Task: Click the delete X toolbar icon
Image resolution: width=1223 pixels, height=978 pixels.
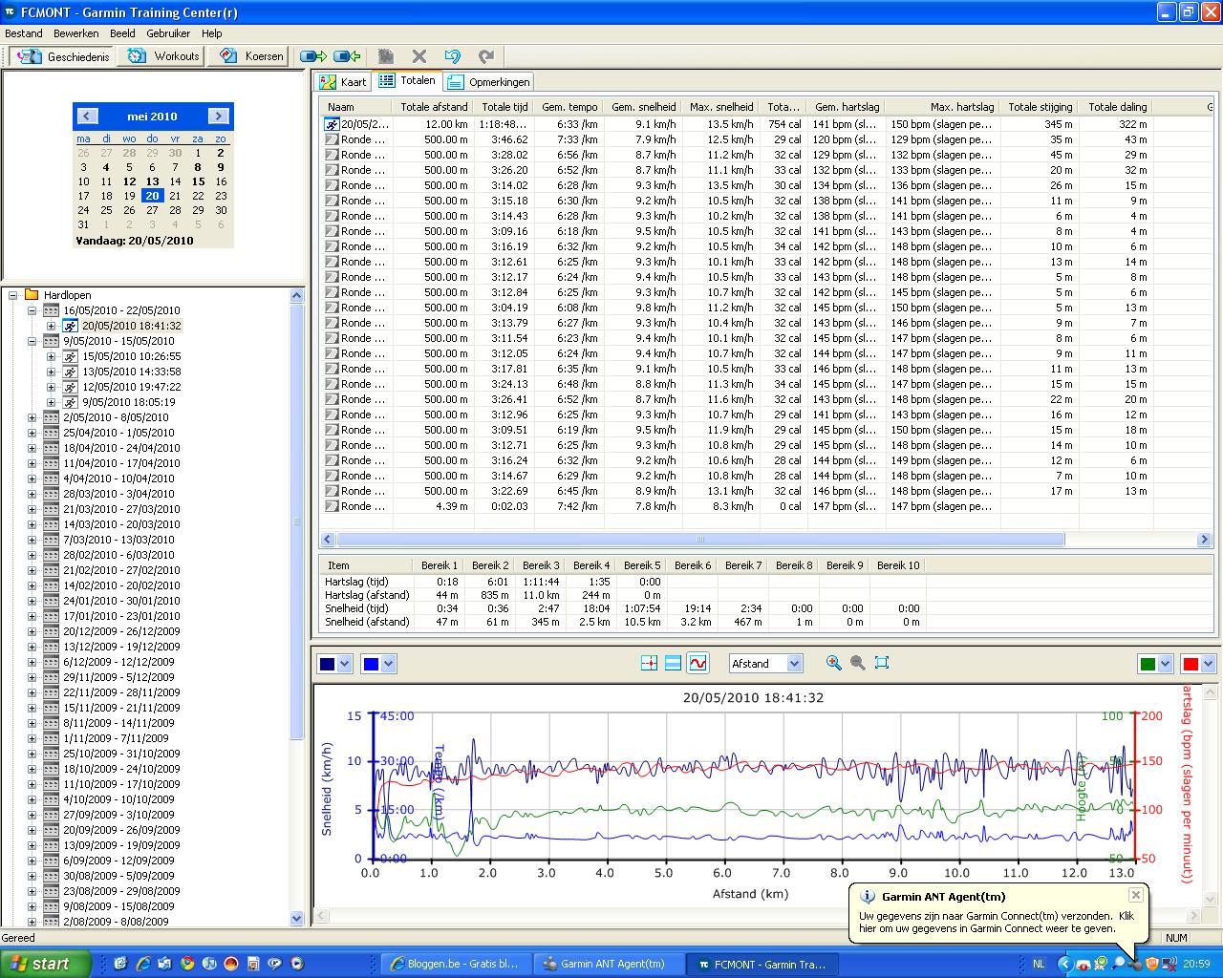Action: coord(419,56)
